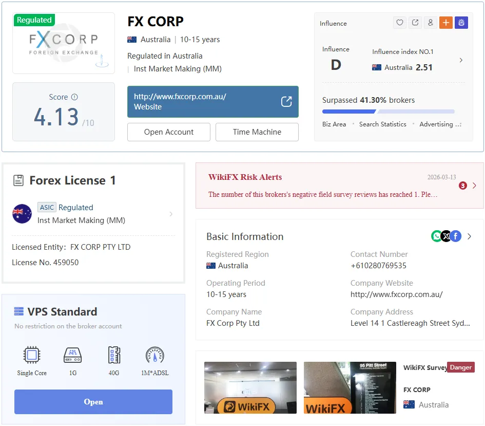Viewport: 485px width, 426px height.
Task: Open the fxcorp.com.au Website banner
Action: coord(213,102)
